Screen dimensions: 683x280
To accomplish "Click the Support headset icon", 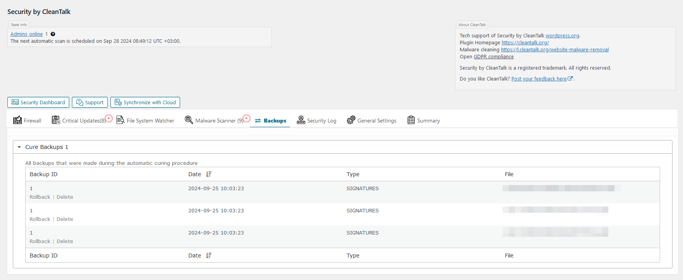I will tap(80, 102).
